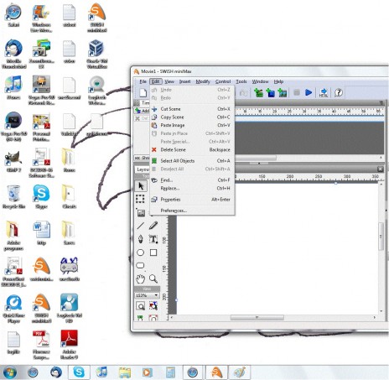The width and height of the screenshot is (389, 380).
Task: Open the Insert menu
Action: tap(184, 81)
